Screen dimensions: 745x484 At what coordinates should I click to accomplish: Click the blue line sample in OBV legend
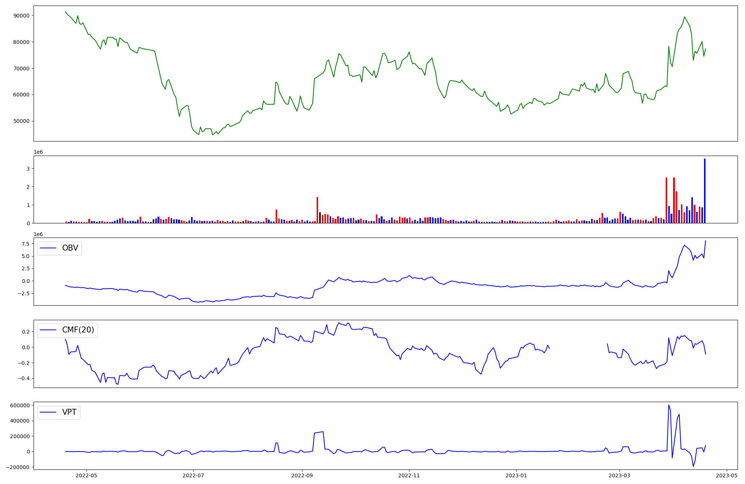[x=48, y=248]
